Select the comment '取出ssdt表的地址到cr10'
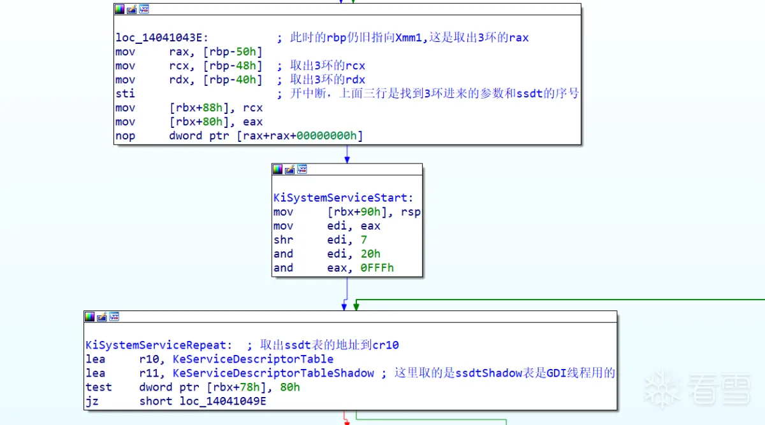This screenshot has width=765, height=425. 323,345
